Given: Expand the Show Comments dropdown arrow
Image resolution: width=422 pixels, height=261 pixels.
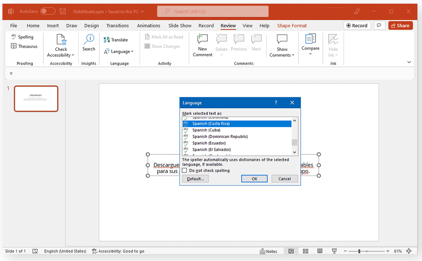Looking at the screenshot, I should tap(293, 55).
